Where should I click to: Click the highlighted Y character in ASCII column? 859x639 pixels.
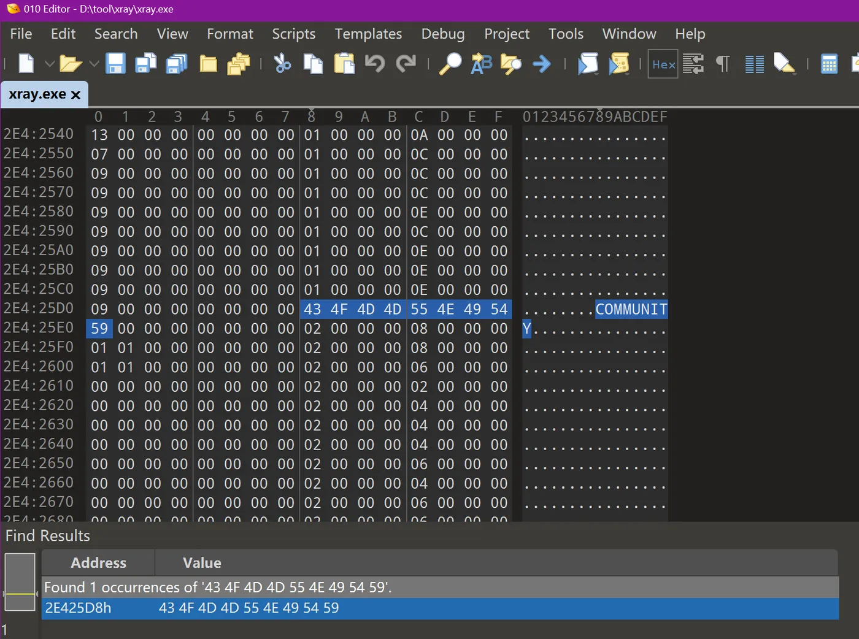[526, 329]
